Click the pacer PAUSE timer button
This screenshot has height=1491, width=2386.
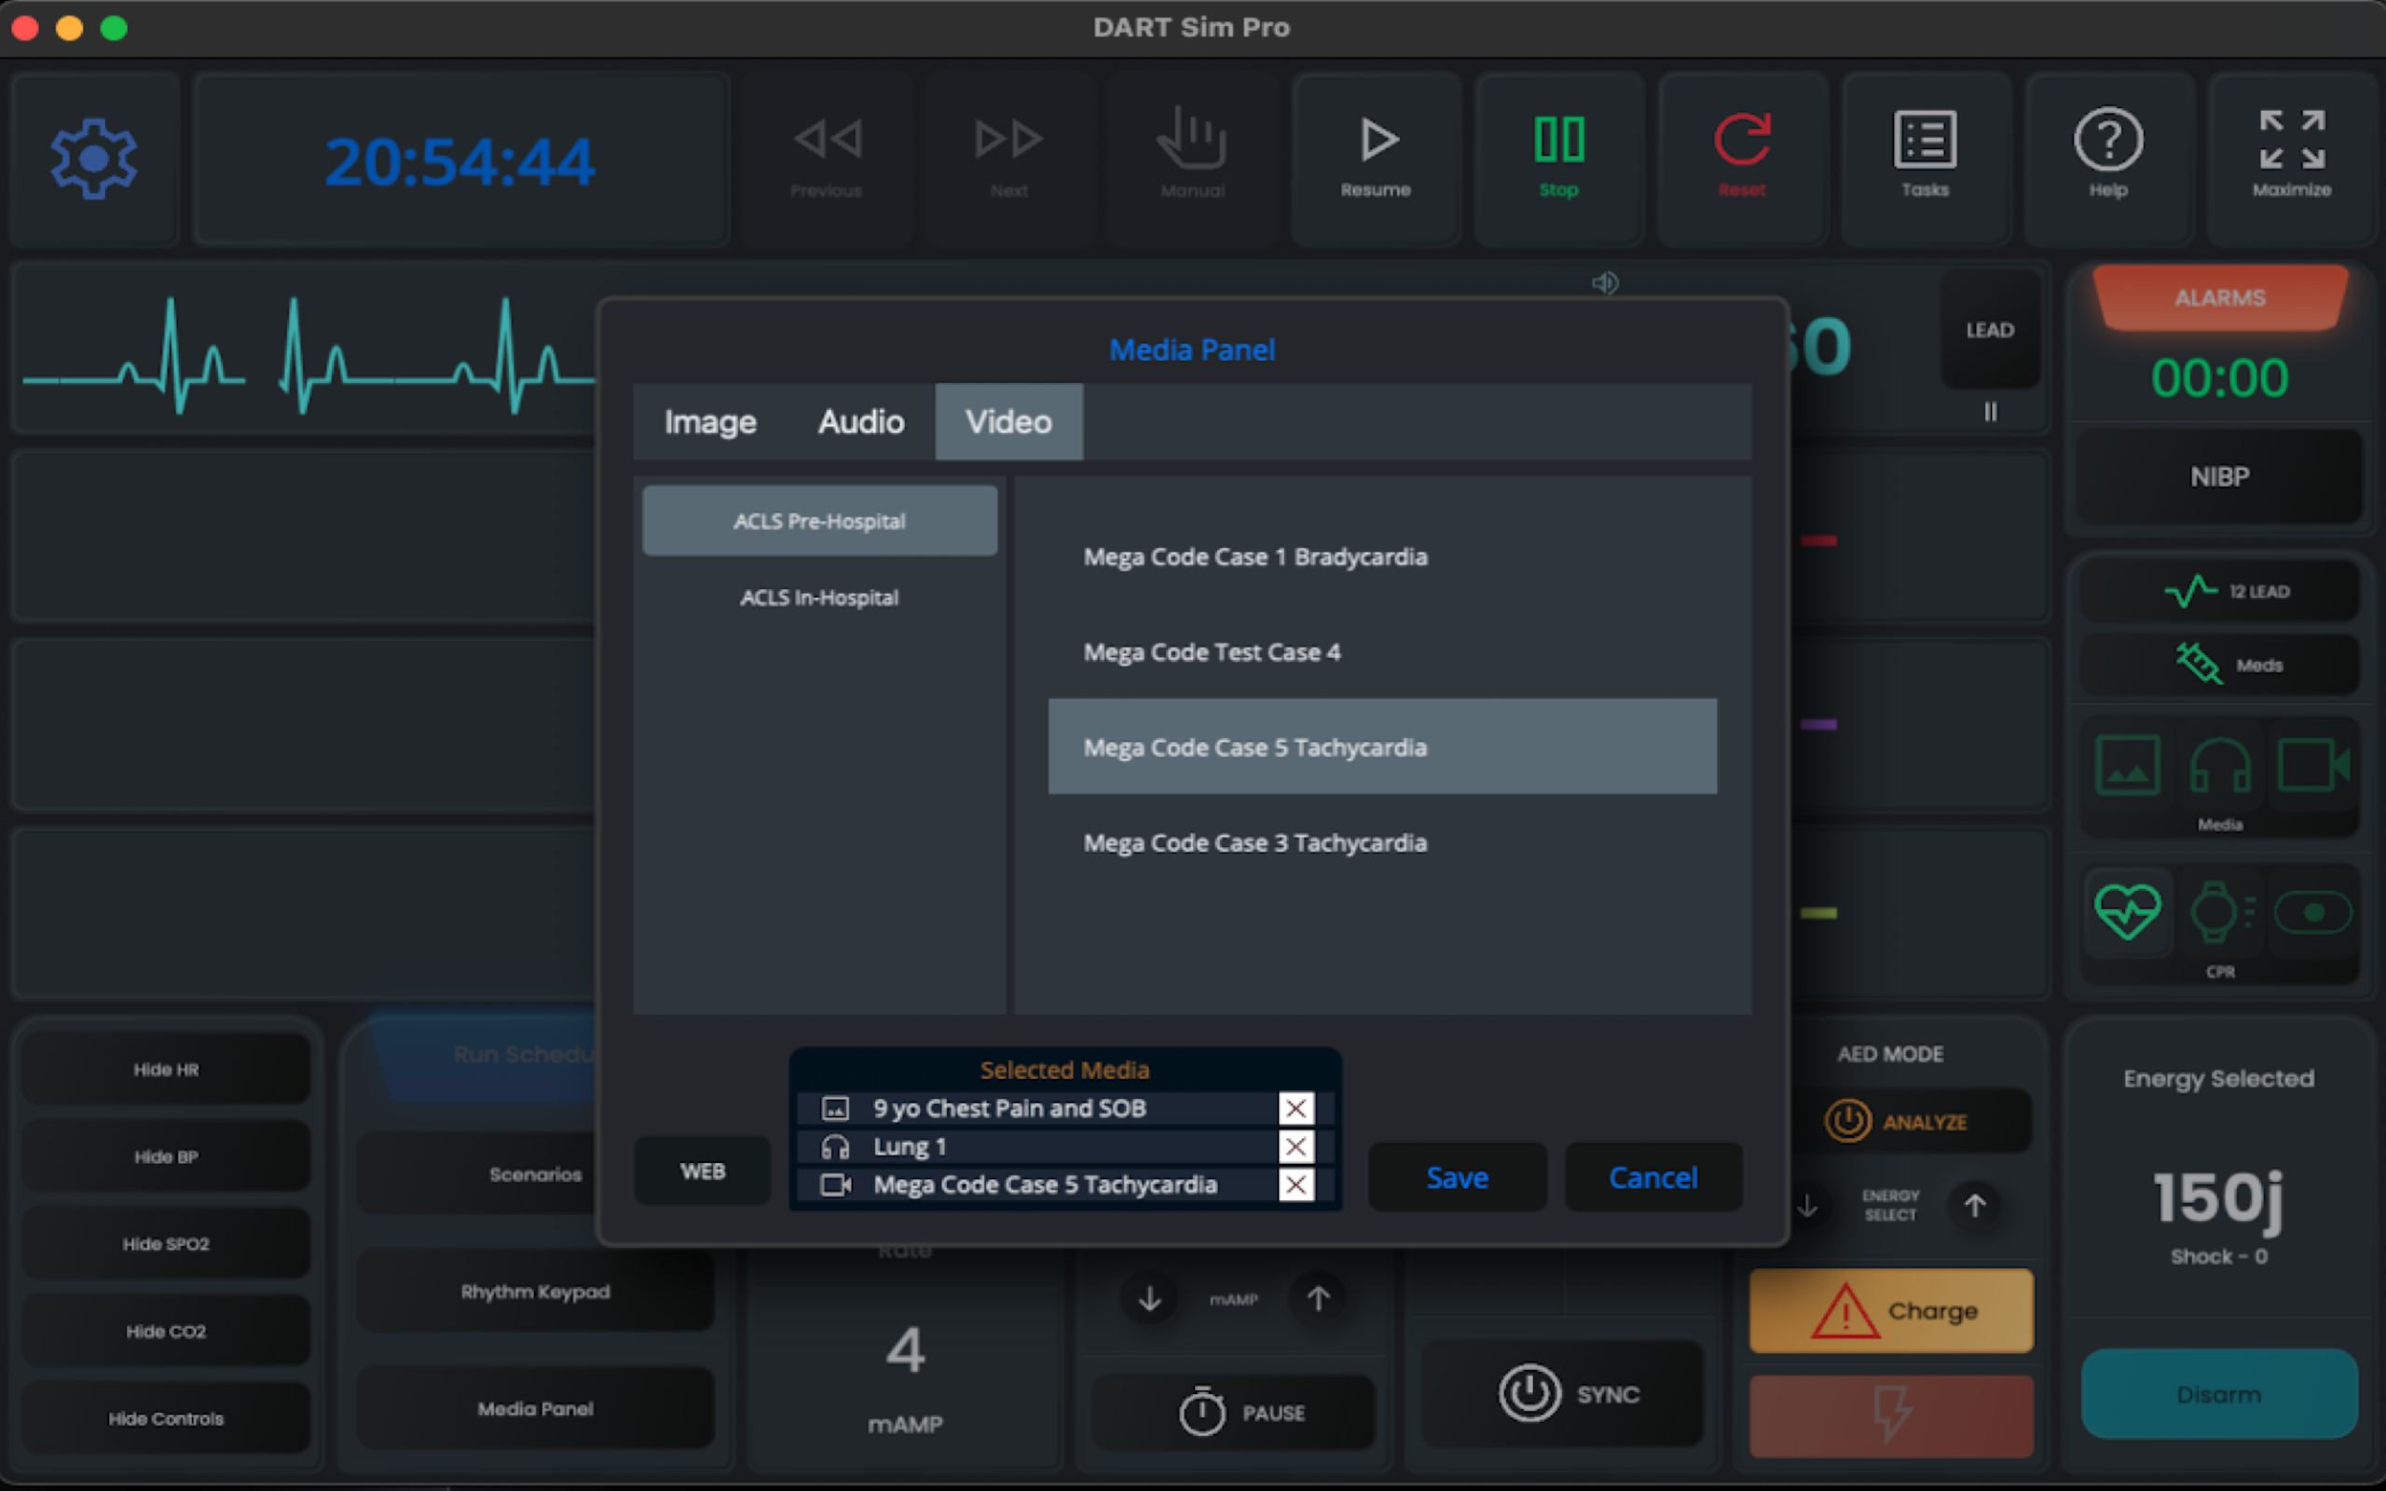(x=1234, y=1412)
